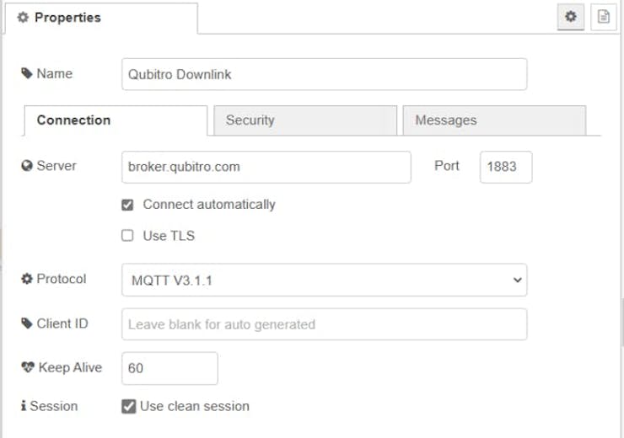Click the Port field showing 1883
The image size is (624, 438).
pyautogui.click(x=505, y=167)
